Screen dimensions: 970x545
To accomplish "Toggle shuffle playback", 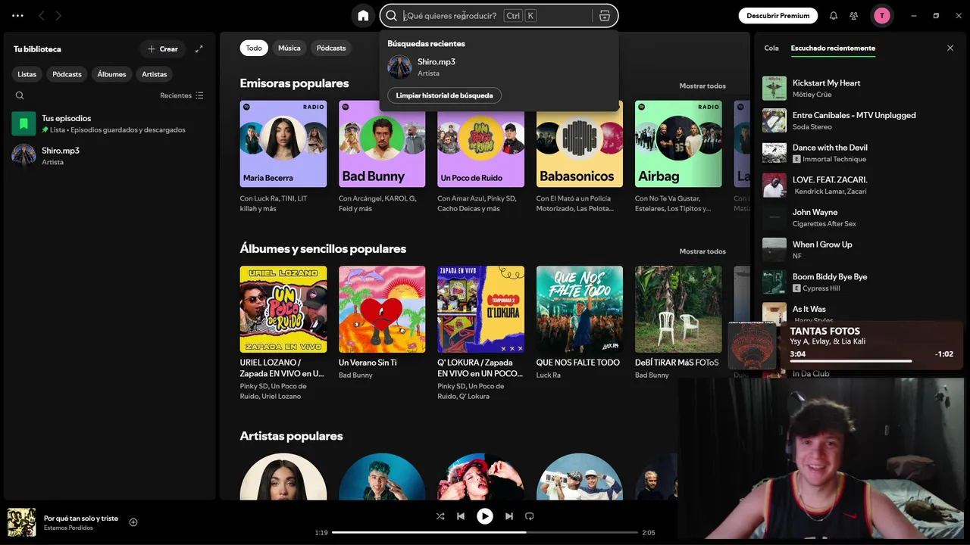I will point(440,516).
